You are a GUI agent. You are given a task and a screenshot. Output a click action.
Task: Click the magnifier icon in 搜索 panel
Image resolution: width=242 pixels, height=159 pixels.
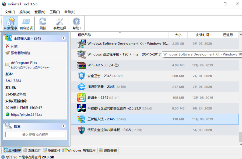click(x=8, y=126)
